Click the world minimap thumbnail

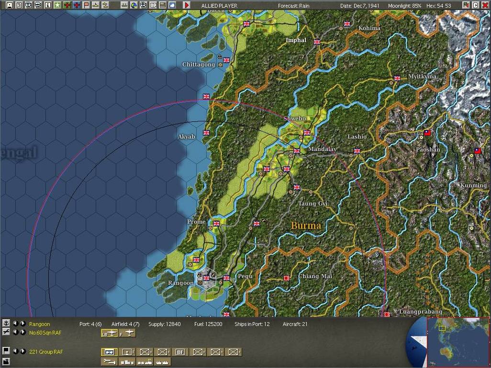click(458, 342)
